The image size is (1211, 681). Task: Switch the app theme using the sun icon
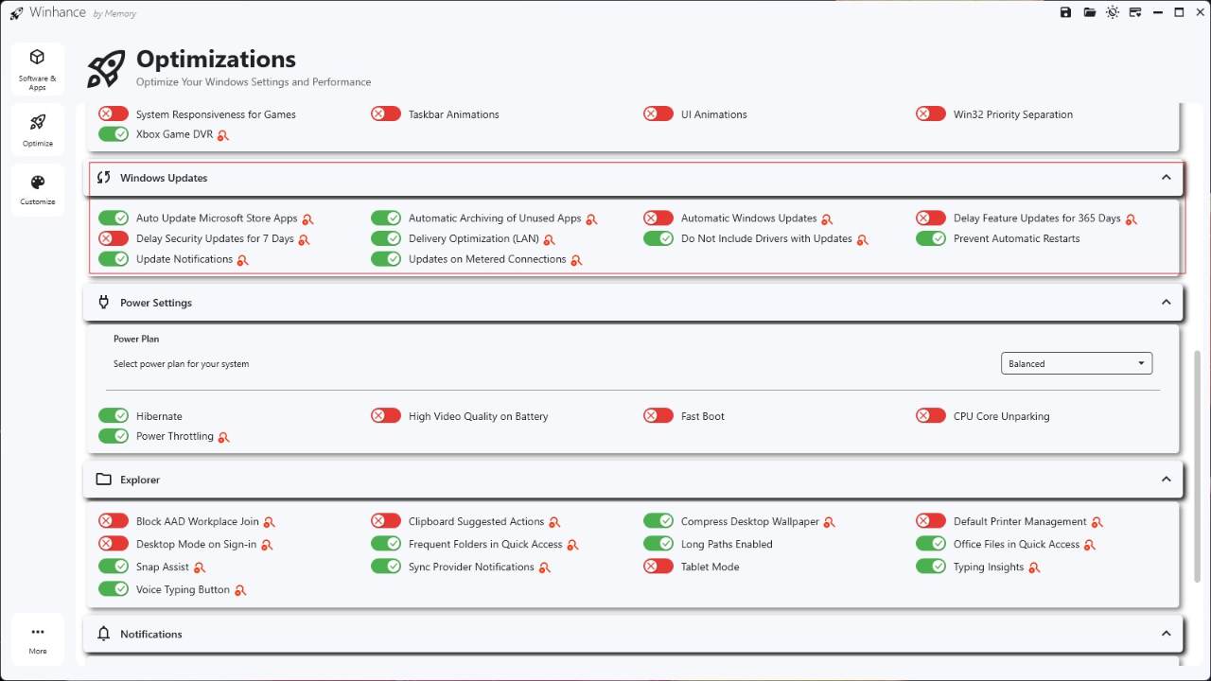(x=1113, y=12)
